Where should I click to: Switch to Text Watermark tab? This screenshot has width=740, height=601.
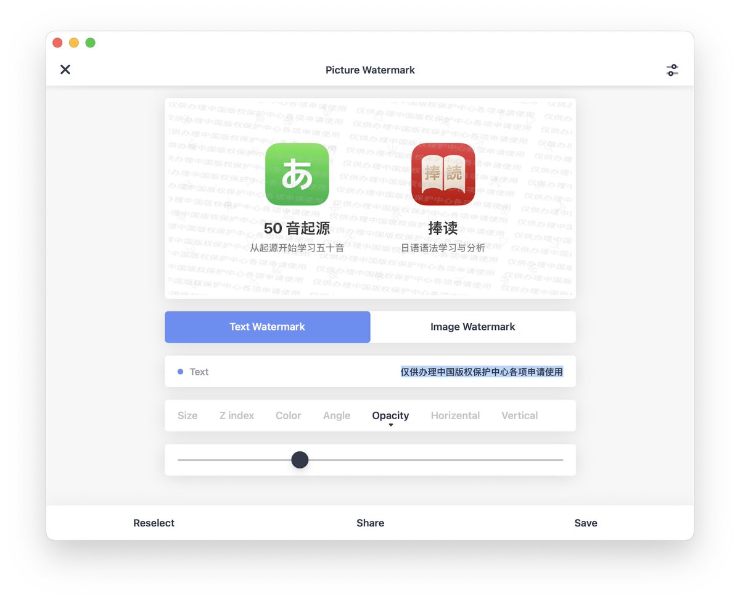pos(267,327)
